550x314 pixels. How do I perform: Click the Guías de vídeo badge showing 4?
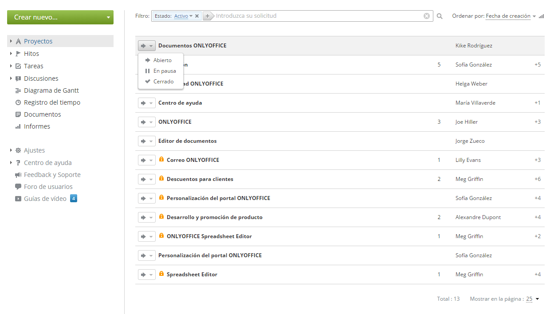coord(74,198)
